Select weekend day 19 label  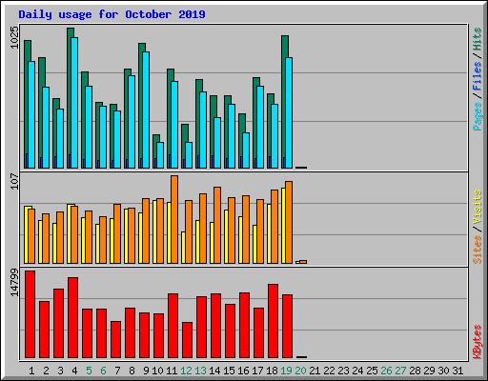(x=286, y=371)
